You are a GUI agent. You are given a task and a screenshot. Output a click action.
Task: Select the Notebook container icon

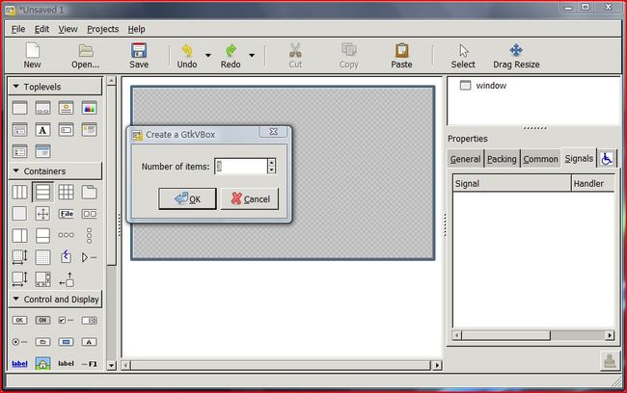[x=89, y=192]
